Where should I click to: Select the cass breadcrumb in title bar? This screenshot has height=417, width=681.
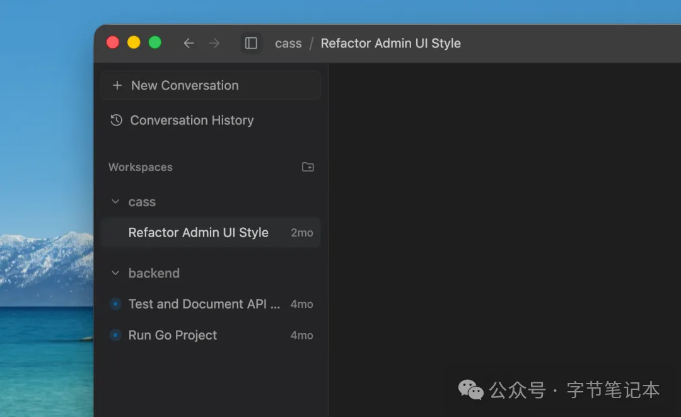(x=288, y=44)
